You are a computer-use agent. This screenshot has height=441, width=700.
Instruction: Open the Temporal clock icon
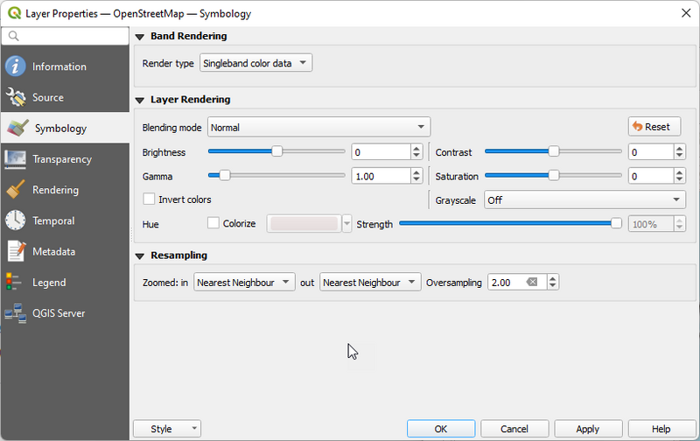click(16, 220)
